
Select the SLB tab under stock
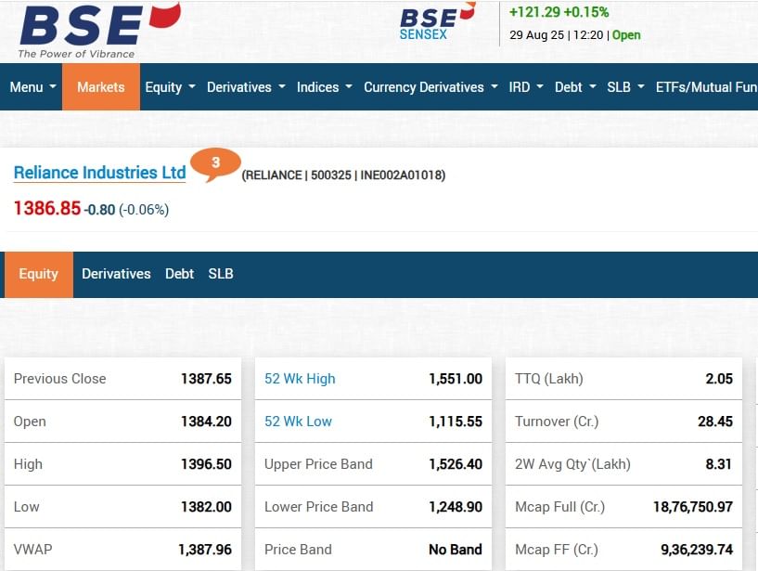point(221,274)
